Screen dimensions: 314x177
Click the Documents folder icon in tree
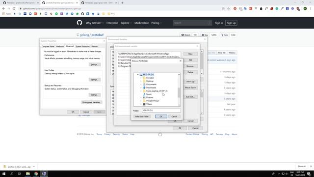click(144, 85)
